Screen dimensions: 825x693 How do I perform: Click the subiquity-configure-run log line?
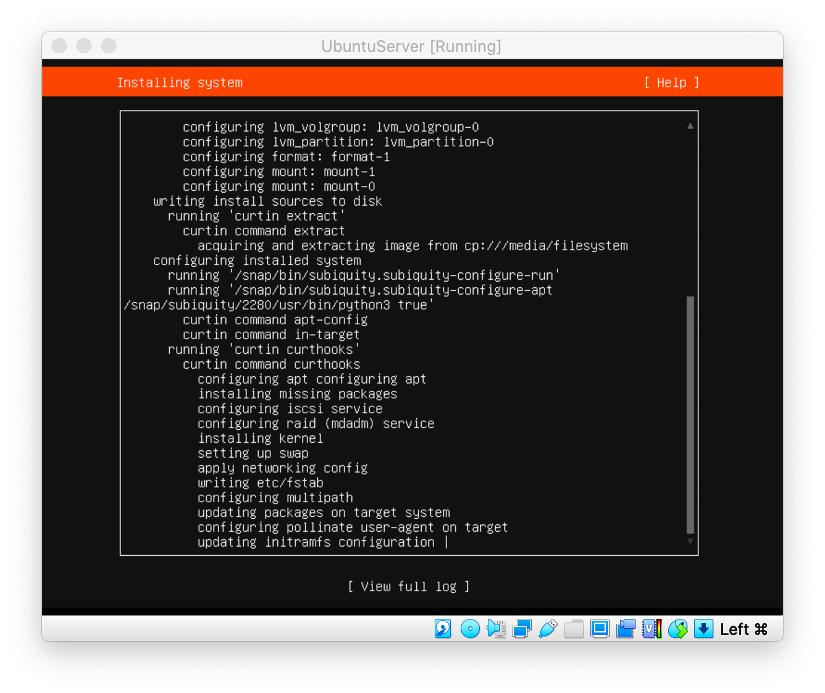point(364,275)
